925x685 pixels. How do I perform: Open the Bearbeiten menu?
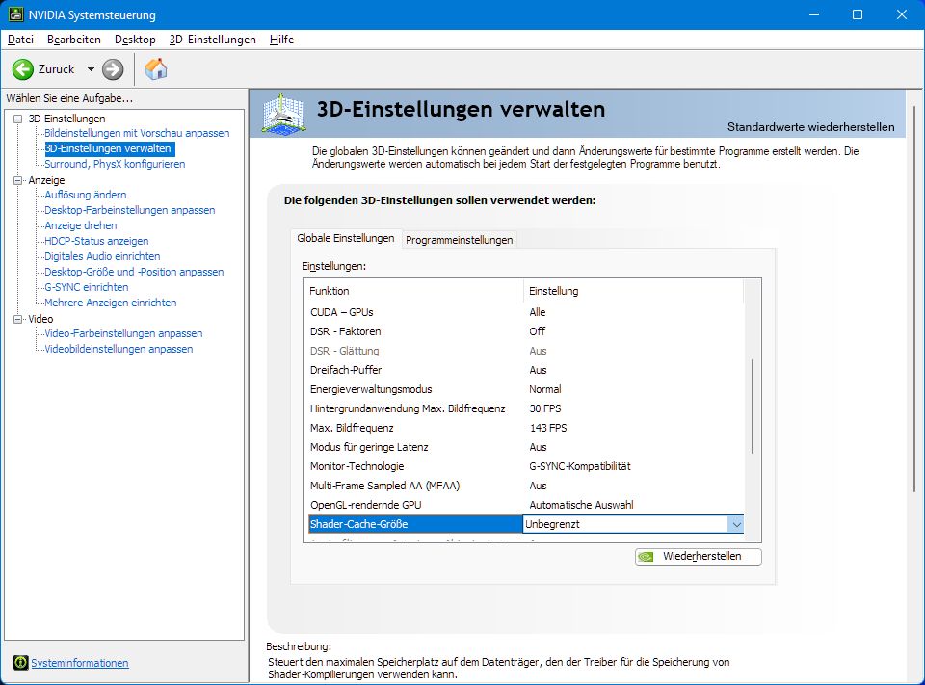(x=74, y=40)
